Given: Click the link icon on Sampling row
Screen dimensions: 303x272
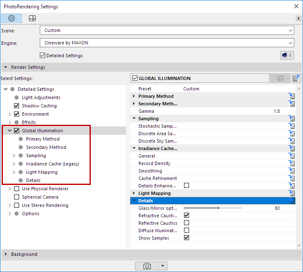Looking at the screenshot, I should click(x=292, y=119).
